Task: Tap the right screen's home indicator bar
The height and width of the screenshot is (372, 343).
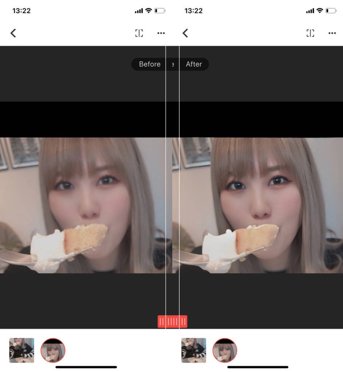Action: pos(258,367)
